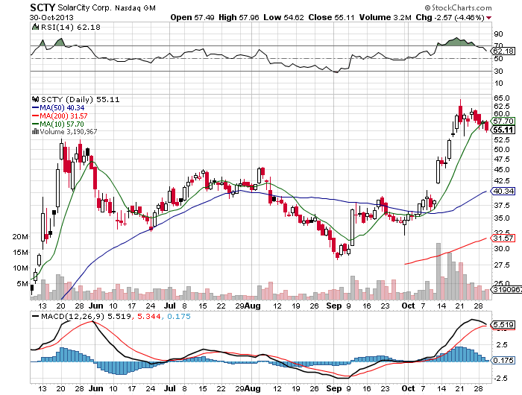
Task: Click the 5M volume scale label
Action: point(22,283)
